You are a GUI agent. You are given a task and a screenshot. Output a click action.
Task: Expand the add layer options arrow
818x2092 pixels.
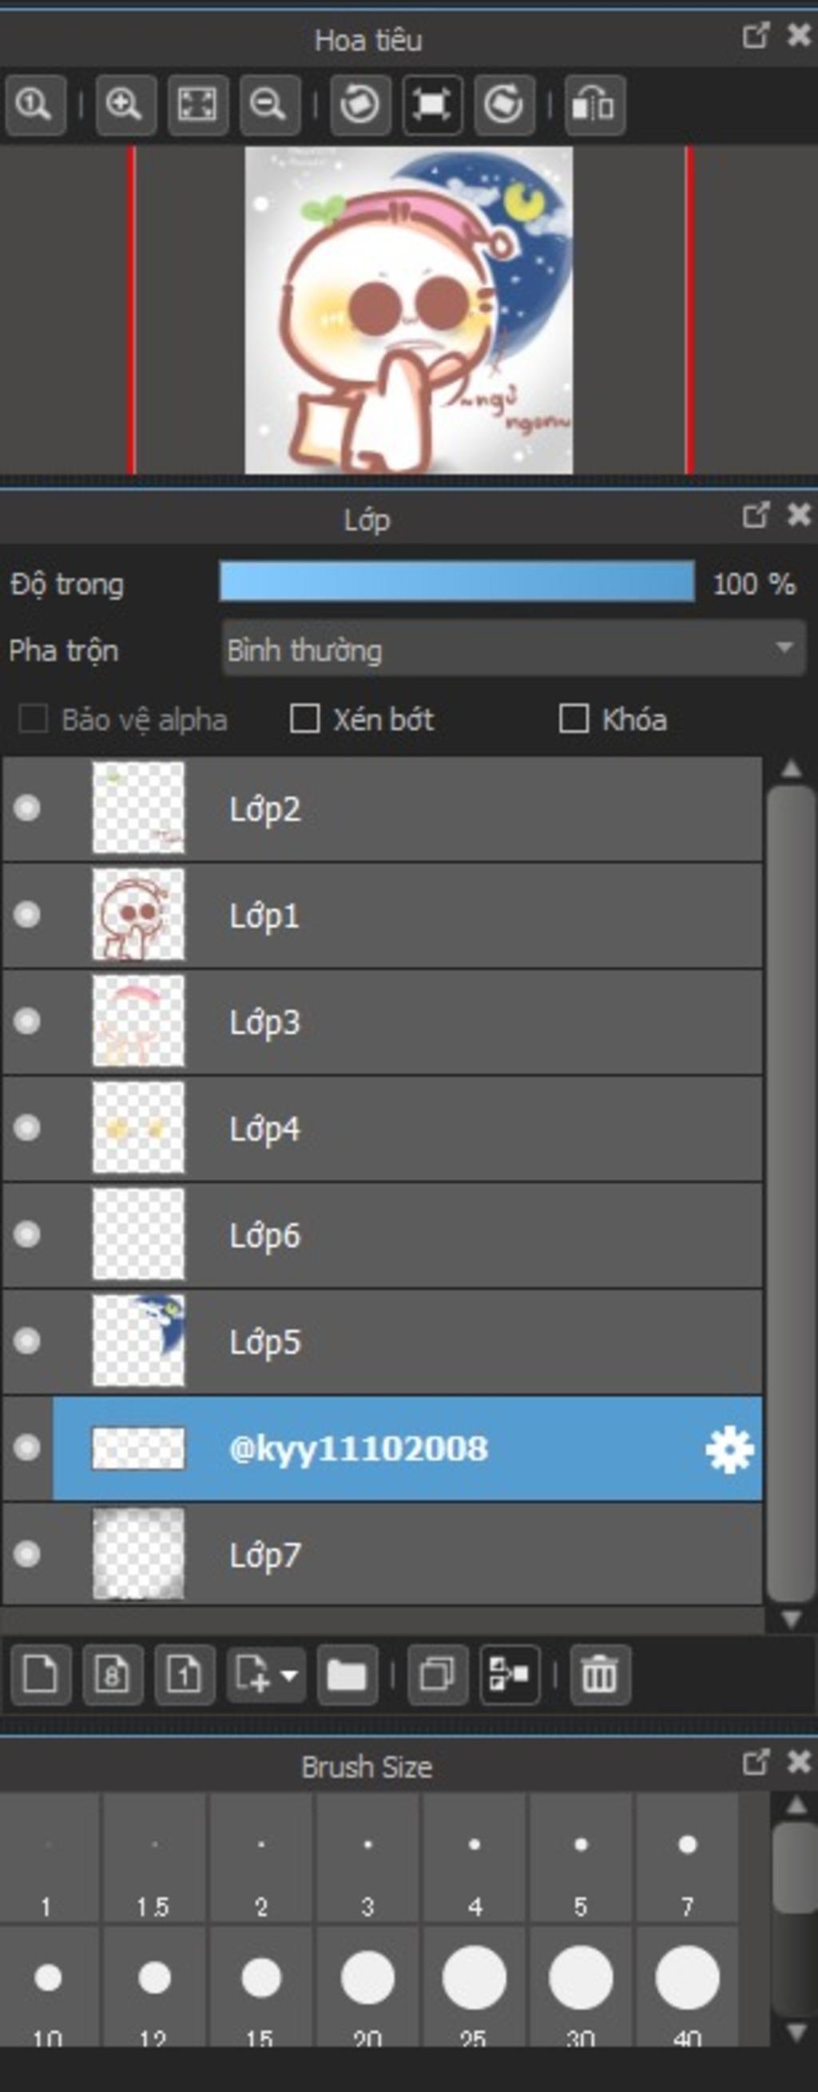(289, 1674)
